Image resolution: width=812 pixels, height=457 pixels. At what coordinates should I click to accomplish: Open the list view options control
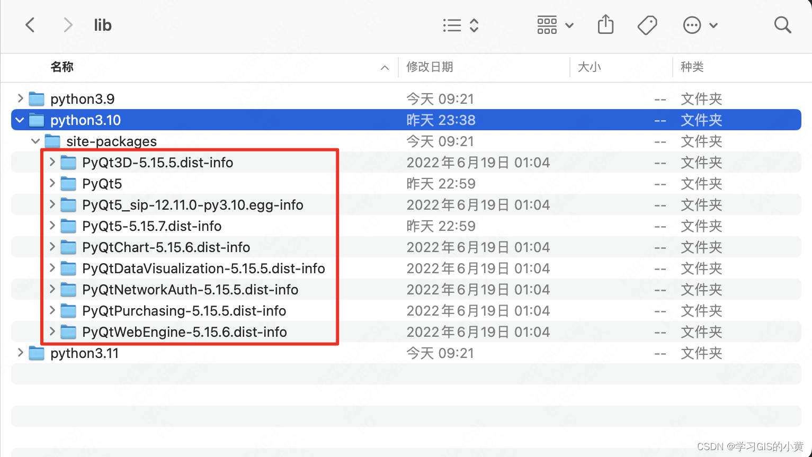(x=461, y=25)
